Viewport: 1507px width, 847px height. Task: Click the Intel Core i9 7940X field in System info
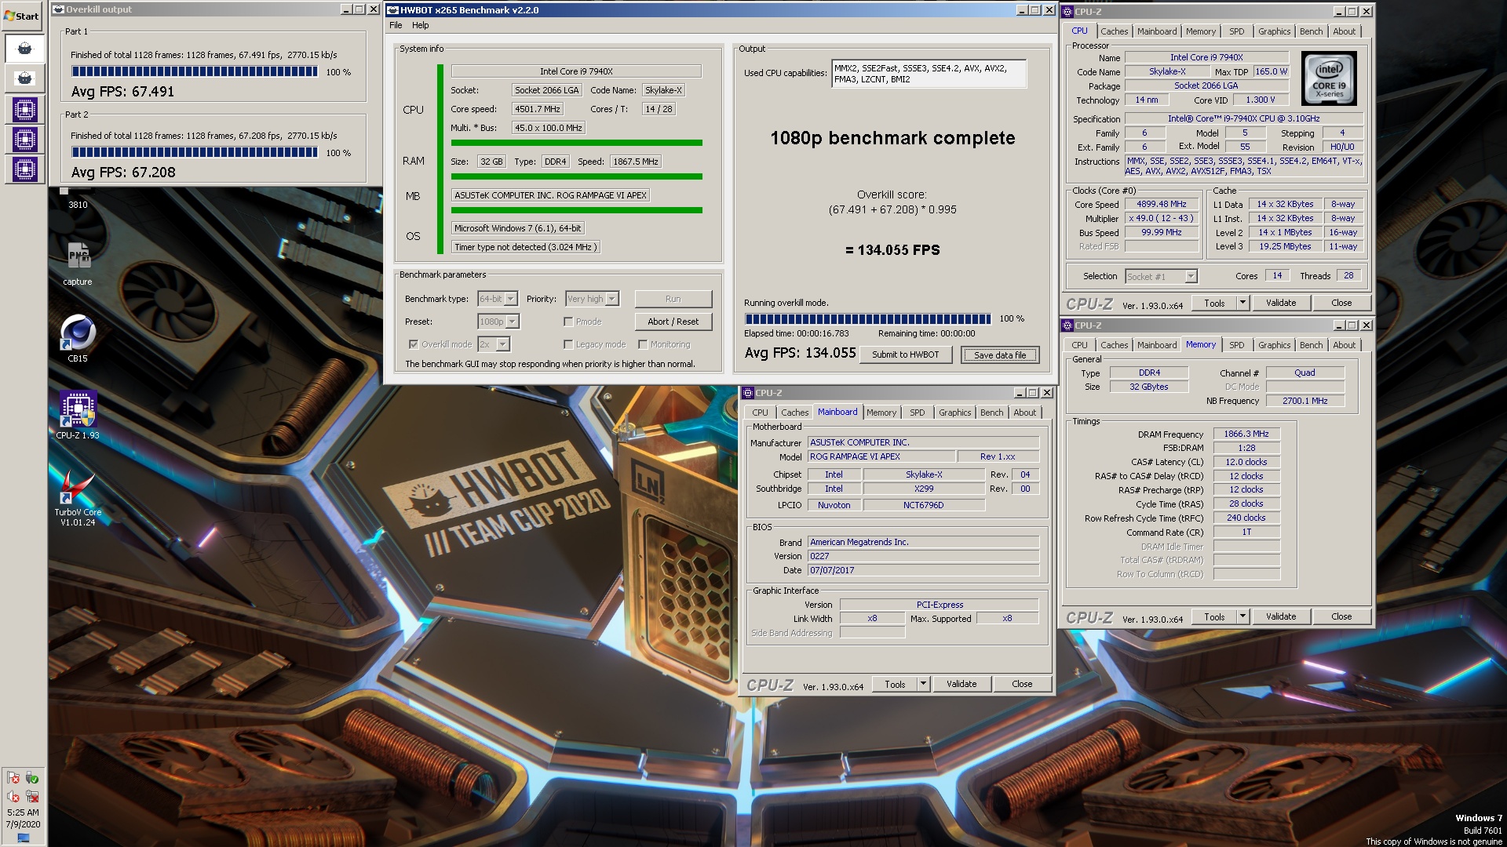click(576, 71)
